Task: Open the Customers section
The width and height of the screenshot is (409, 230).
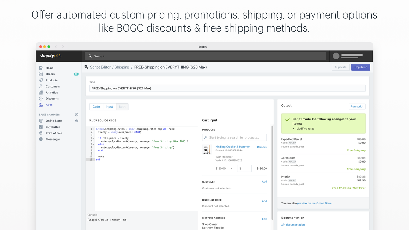Action: (52, 86)
